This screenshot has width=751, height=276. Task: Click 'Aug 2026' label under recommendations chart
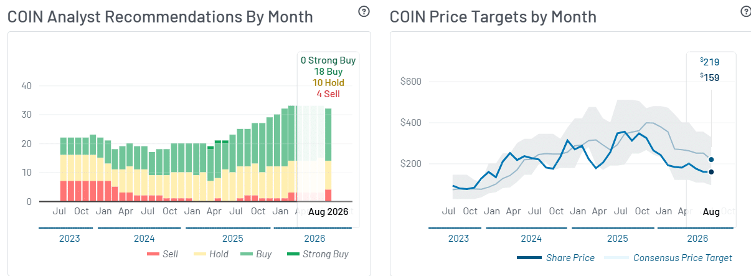pos(328,212)
